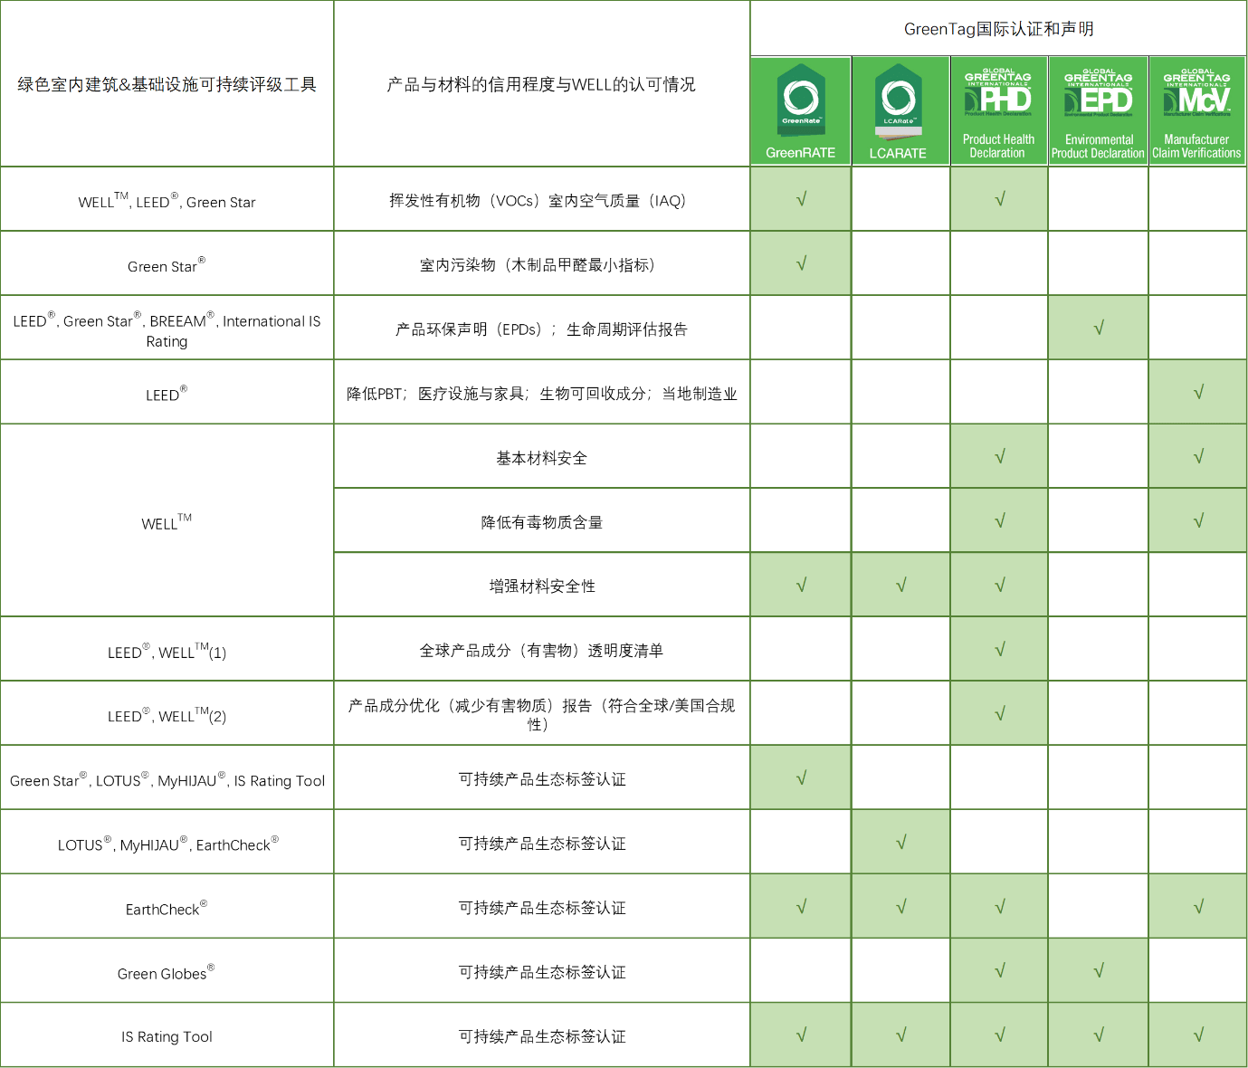Viewport: 1248px width, 1068px height.
Task: Select the 'LEED®, WELL™(1)' cell
Action: (x=167, y=651)
